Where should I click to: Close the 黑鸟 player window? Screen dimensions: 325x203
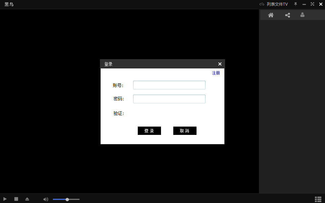coord(321,4)
